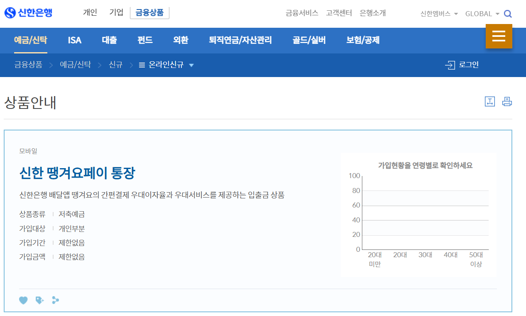Click the Shinhan Bank logo
Screen dimensions: 526x316
[28, 13]
